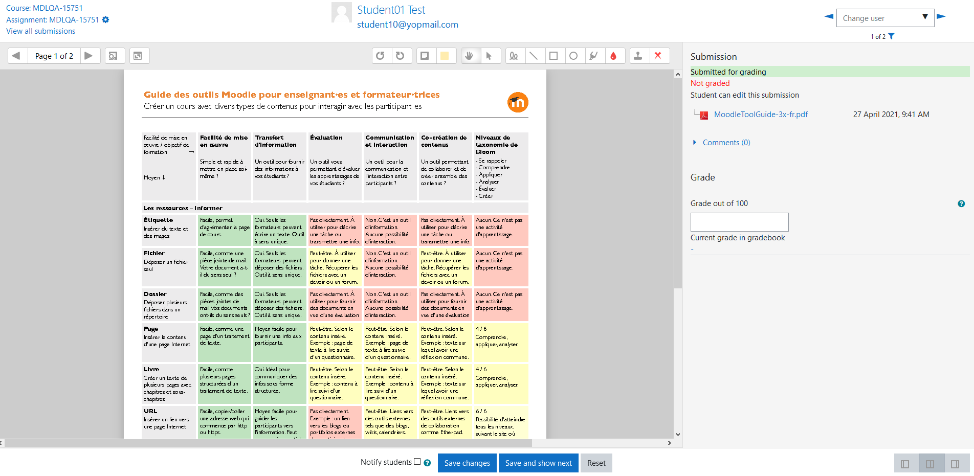Click the 'Évaluation' column heading in PDF
974x476 pixels.
(x=326, y=138)
